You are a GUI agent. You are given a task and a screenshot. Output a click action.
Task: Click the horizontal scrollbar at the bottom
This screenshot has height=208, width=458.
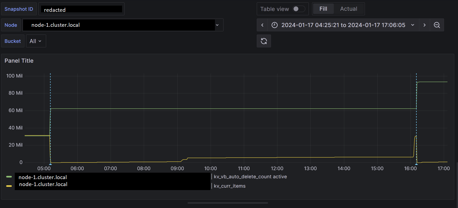click(228, 203)
